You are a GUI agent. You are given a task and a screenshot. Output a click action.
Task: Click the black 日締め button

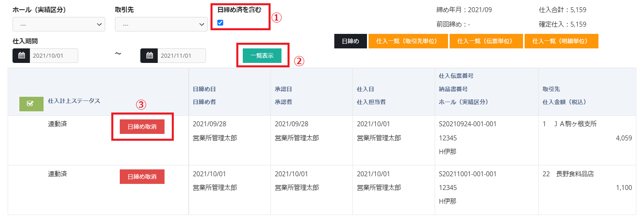[x=350, y=41]
